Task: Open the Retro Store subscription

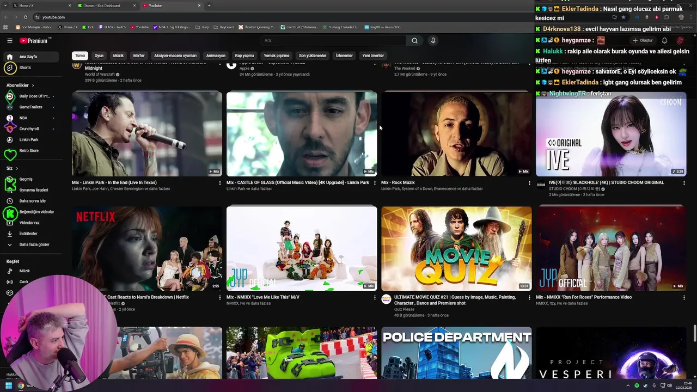Action: pyautogui.click(x=30, y=150)
